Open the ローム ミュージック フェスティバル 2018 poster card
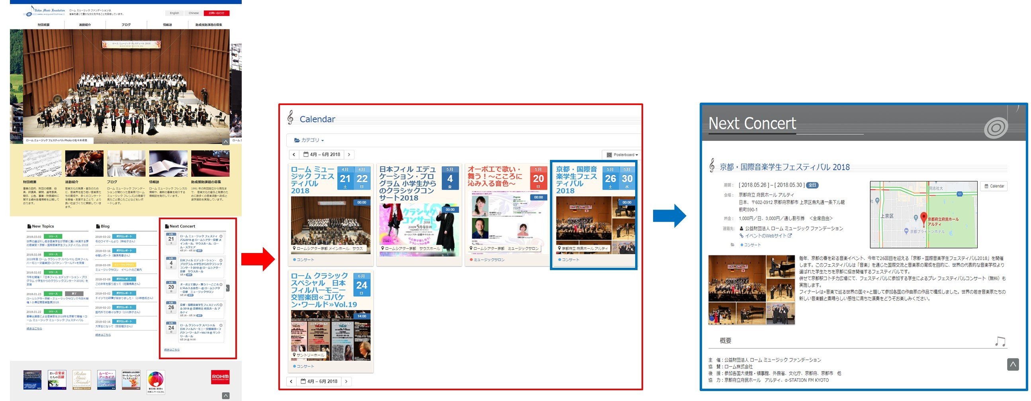The height and width of the screenshot is (401, 1031). pos(331,214)
